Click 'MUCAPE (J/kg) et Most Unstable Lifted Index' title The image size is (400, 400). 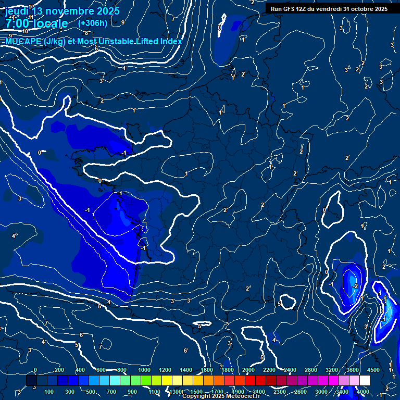[x=94, y=41]
